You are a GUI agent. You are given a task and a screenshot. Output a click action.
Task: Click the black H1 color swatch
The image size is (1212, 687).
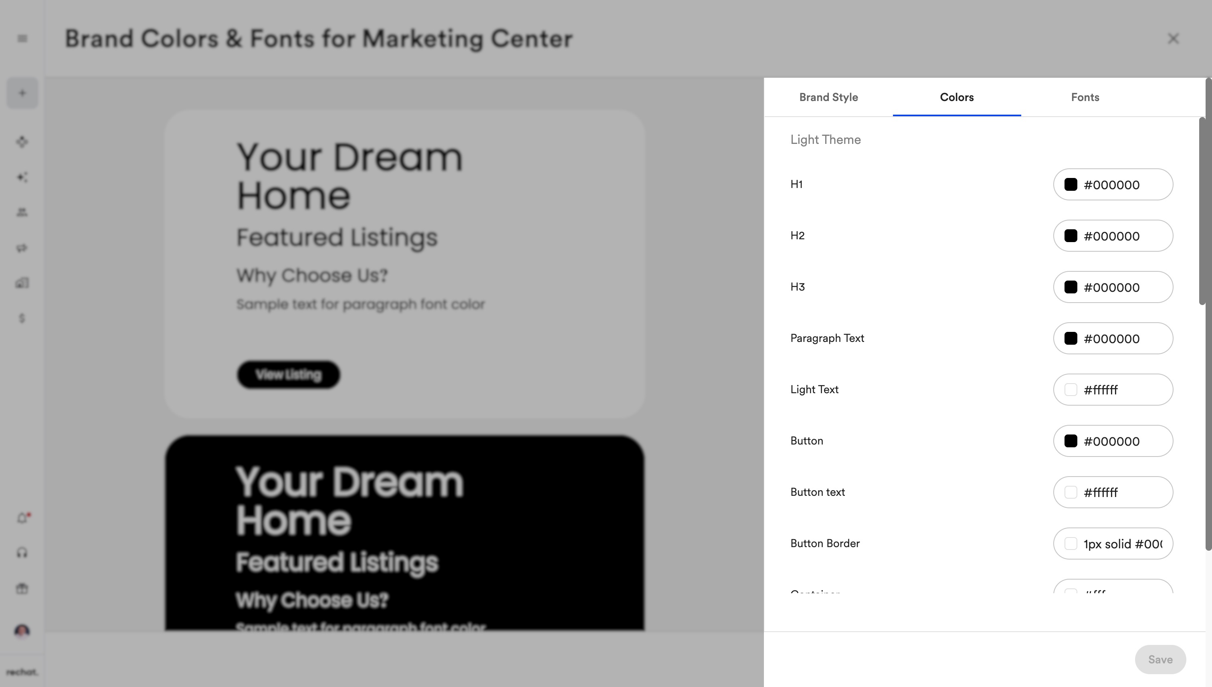pyautogui.click(x=1071, y=184)
